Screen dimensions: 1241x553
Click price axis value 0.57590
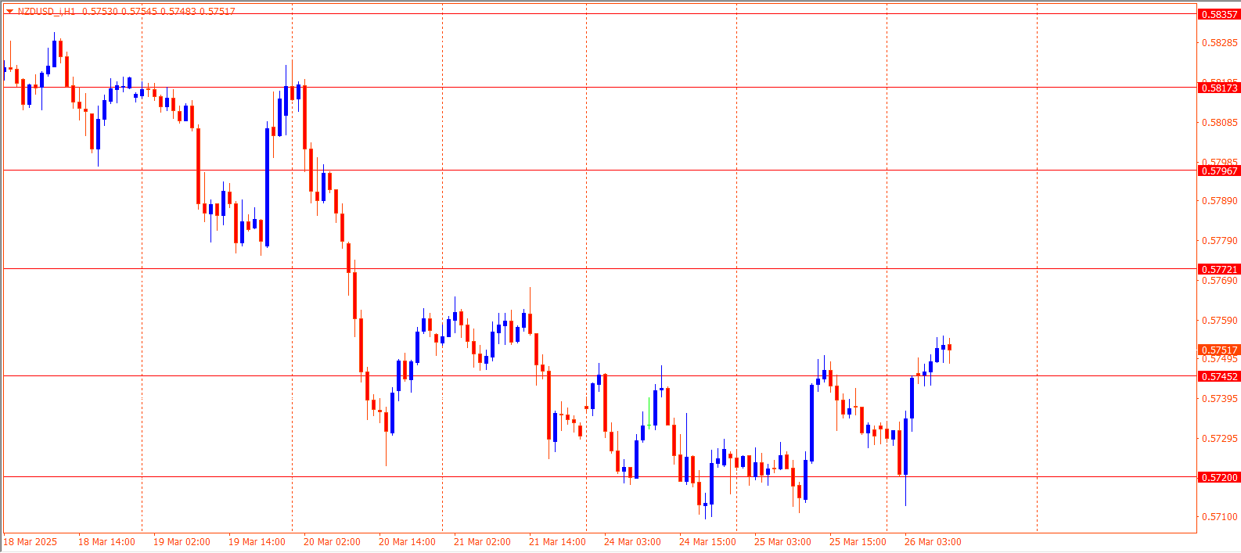pos(1220,320)
